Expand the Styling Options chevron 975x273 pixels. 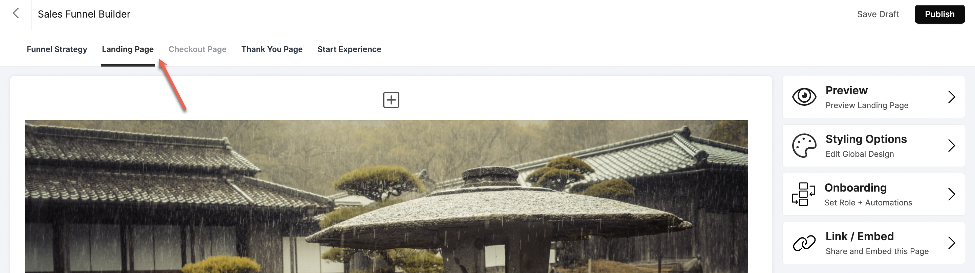[x=952, y=146]
